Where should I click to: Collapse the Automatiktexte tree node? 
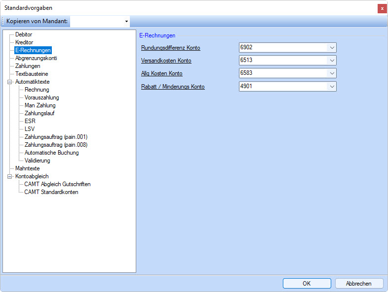click(x=9, y=82)
